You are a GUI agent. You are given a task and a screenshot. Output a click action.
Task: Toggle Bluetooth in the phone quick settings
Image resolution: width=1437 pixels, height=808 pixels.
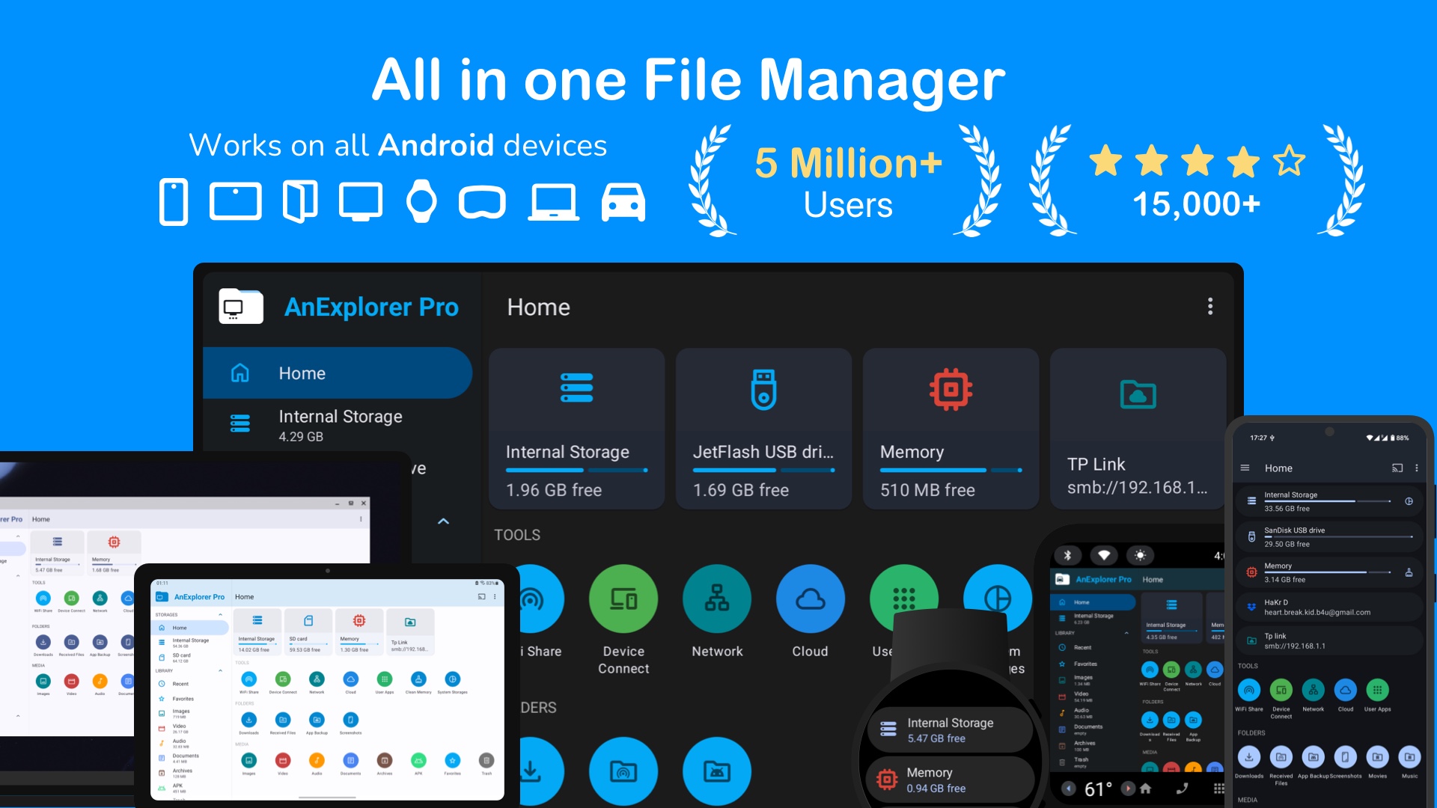point(1069,555)
